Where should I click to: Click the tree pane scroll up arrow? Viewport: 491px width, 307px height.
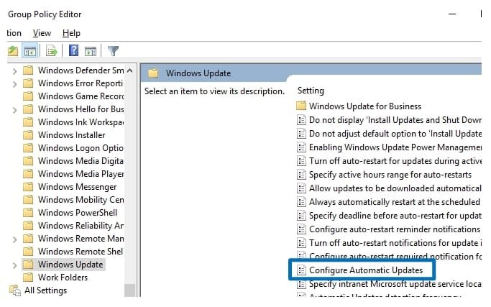coord(129,70)
